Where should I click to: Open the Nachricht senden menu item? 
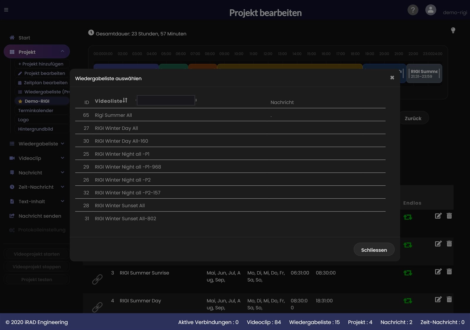37,216
